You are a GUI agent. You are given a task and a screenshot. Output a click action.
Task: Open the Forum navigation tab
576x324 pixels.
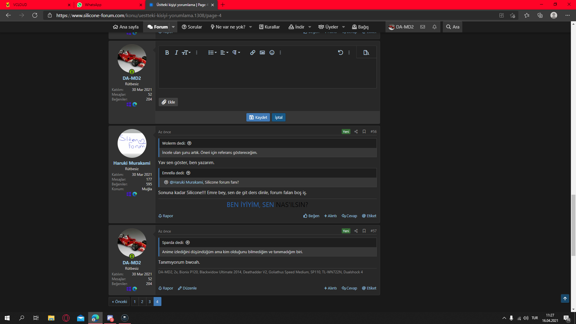pos(157,27)
